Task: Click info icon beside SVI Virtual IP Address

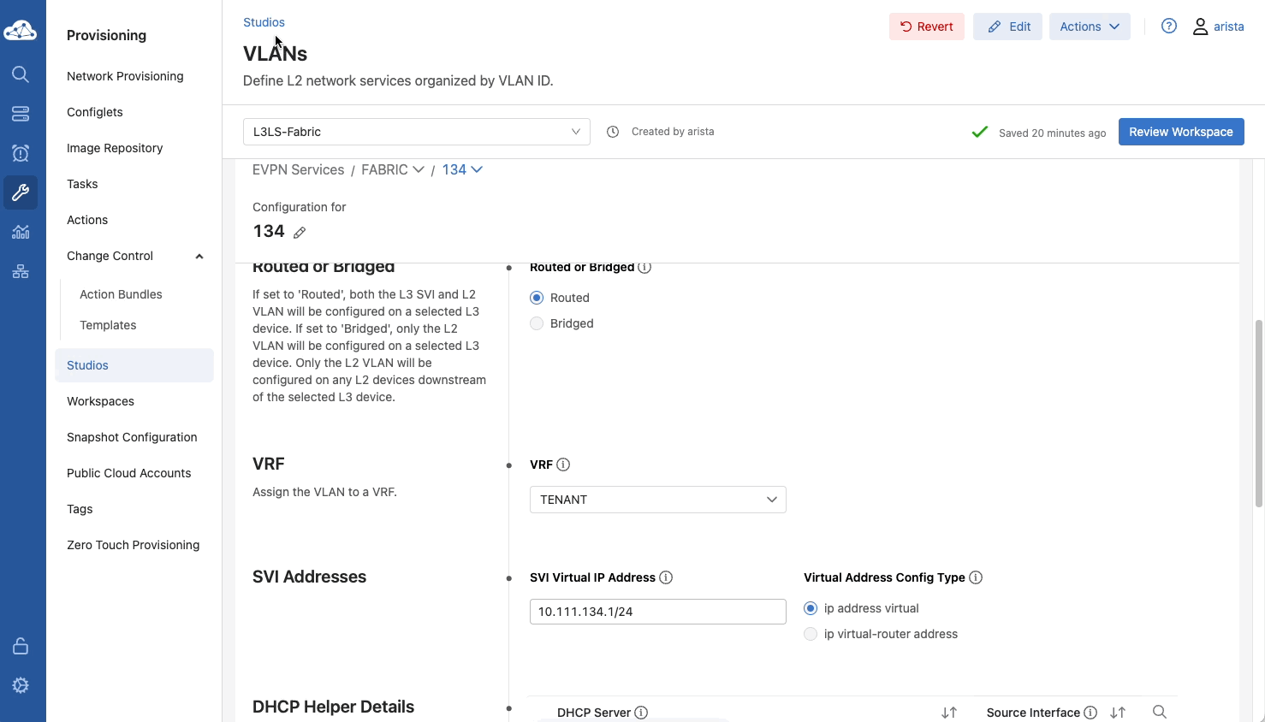Action: coord(666,577)
